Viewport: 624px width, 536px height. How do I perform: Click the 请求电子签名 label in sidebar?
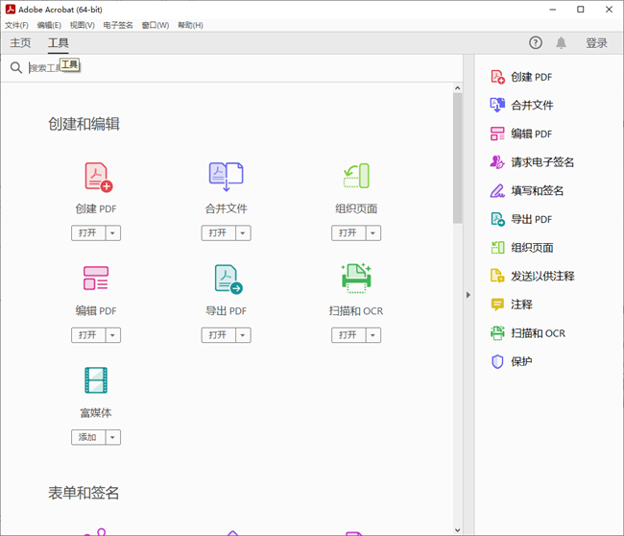(542, 162)
